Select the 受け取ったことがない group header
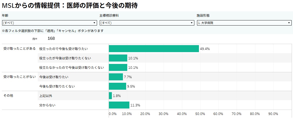Image resolution: width=293 pixels, height=119 pixels. [x=19, y=77]
